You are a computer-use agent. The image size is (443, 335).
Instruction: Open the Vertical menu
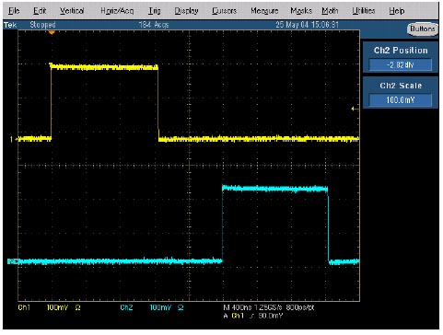[72, 11]
